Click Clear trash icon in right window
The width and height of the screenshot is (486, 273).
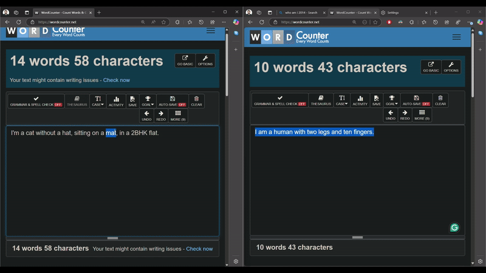coord(440,100)
